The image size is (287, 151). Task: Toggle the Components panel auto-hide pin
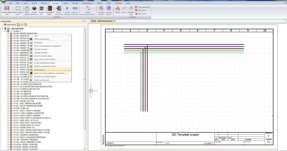point(83,21)
